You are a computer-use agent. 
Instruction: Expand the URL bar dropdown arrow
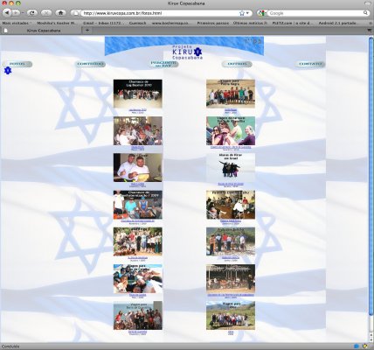[x=247, y=13]
